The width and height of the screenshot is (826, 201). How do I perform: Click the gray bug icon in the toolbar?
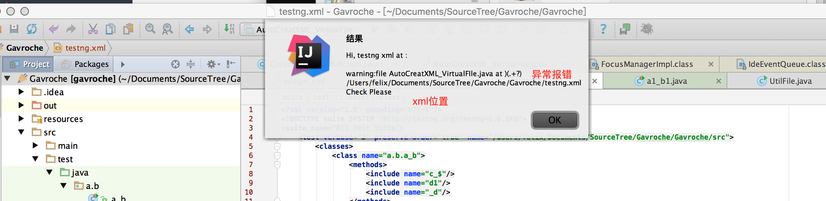[647, 29]
